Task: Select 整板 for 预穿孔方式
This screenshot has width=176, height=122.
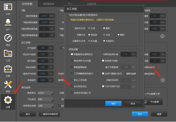Action: tap(107, 28)
